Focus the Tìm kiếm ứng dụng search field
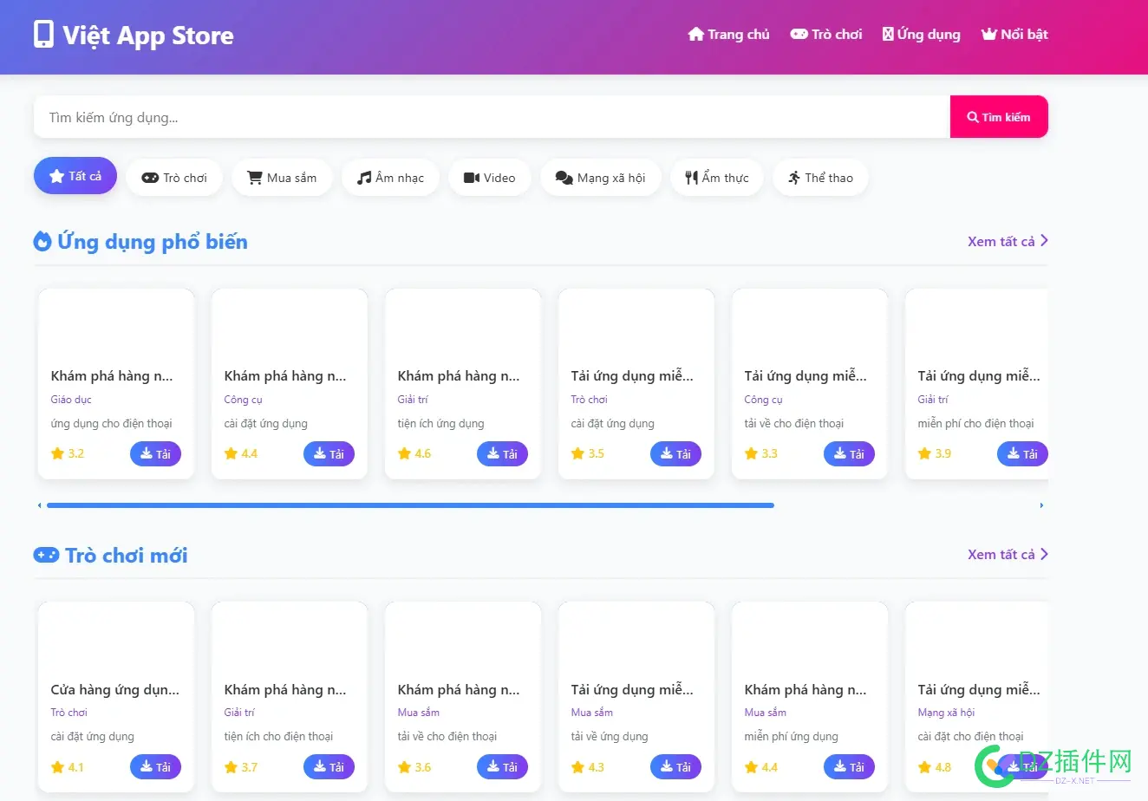Image resolution: width=1148 pixels, height=801 pixels. pos(492,117)
